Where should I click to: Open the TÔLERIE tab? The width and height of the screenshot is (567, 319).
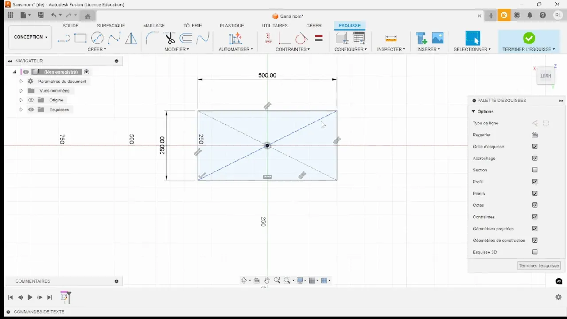(x=192, y=25)
